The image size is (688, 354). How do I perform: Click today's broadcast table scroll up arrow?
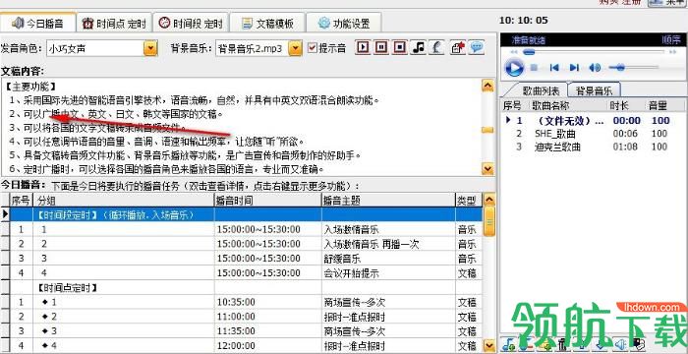tap(488, 201)
